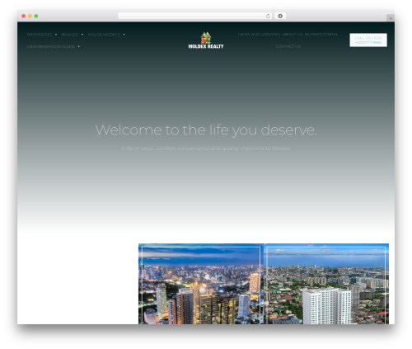412x349 pixels.
Task: Click the circular icon beside address bar
Action: [280, 16]
